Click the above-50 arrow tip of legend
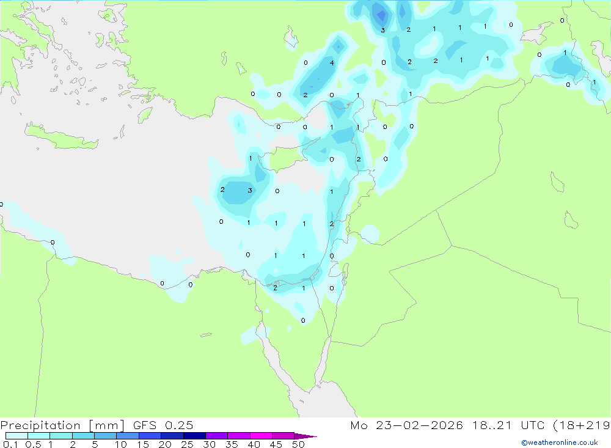This screenshot has width=611, height=448. [305, 436]
